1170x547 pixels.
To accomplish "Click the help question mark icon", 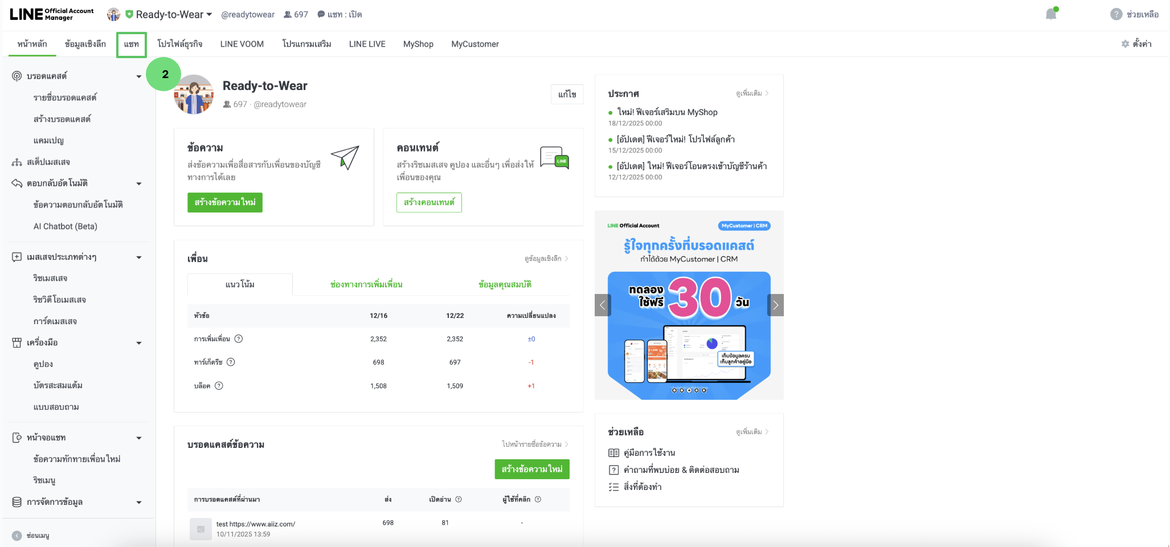I will click(1116, 14).
